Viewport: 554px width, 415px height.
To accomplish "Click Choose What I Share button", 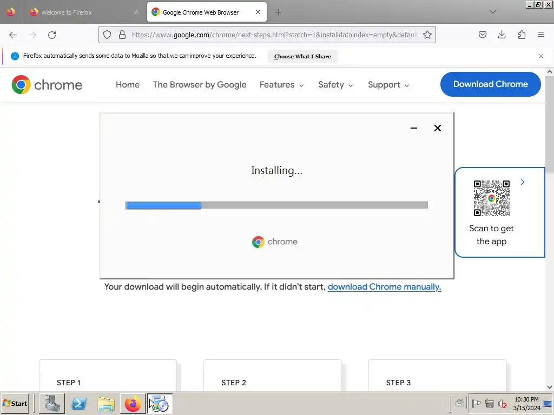I will (x=302, y=56).
